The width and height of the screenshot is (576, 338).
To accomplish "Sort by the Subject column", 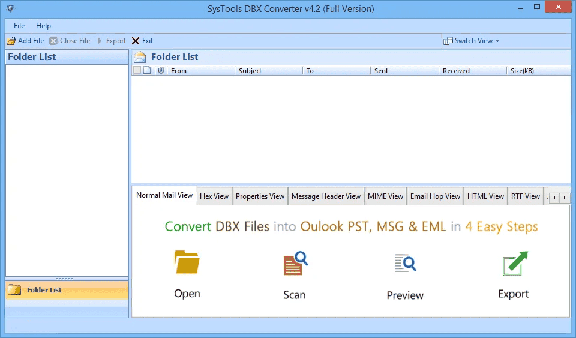I will point(269,70).
